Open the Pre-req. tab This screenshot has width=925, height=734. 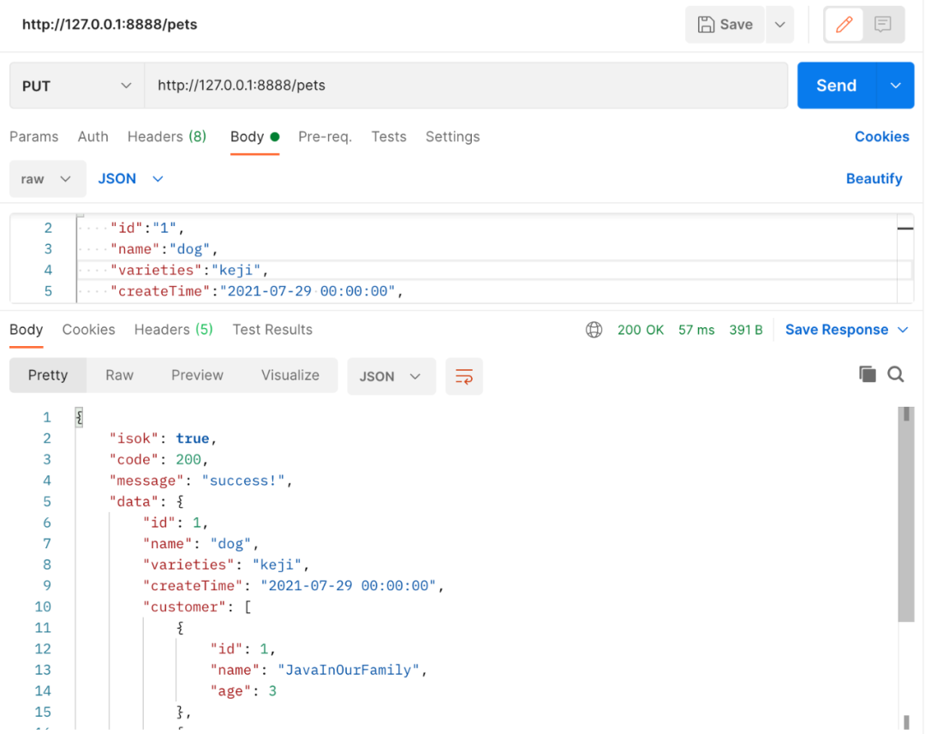(325, 137)
